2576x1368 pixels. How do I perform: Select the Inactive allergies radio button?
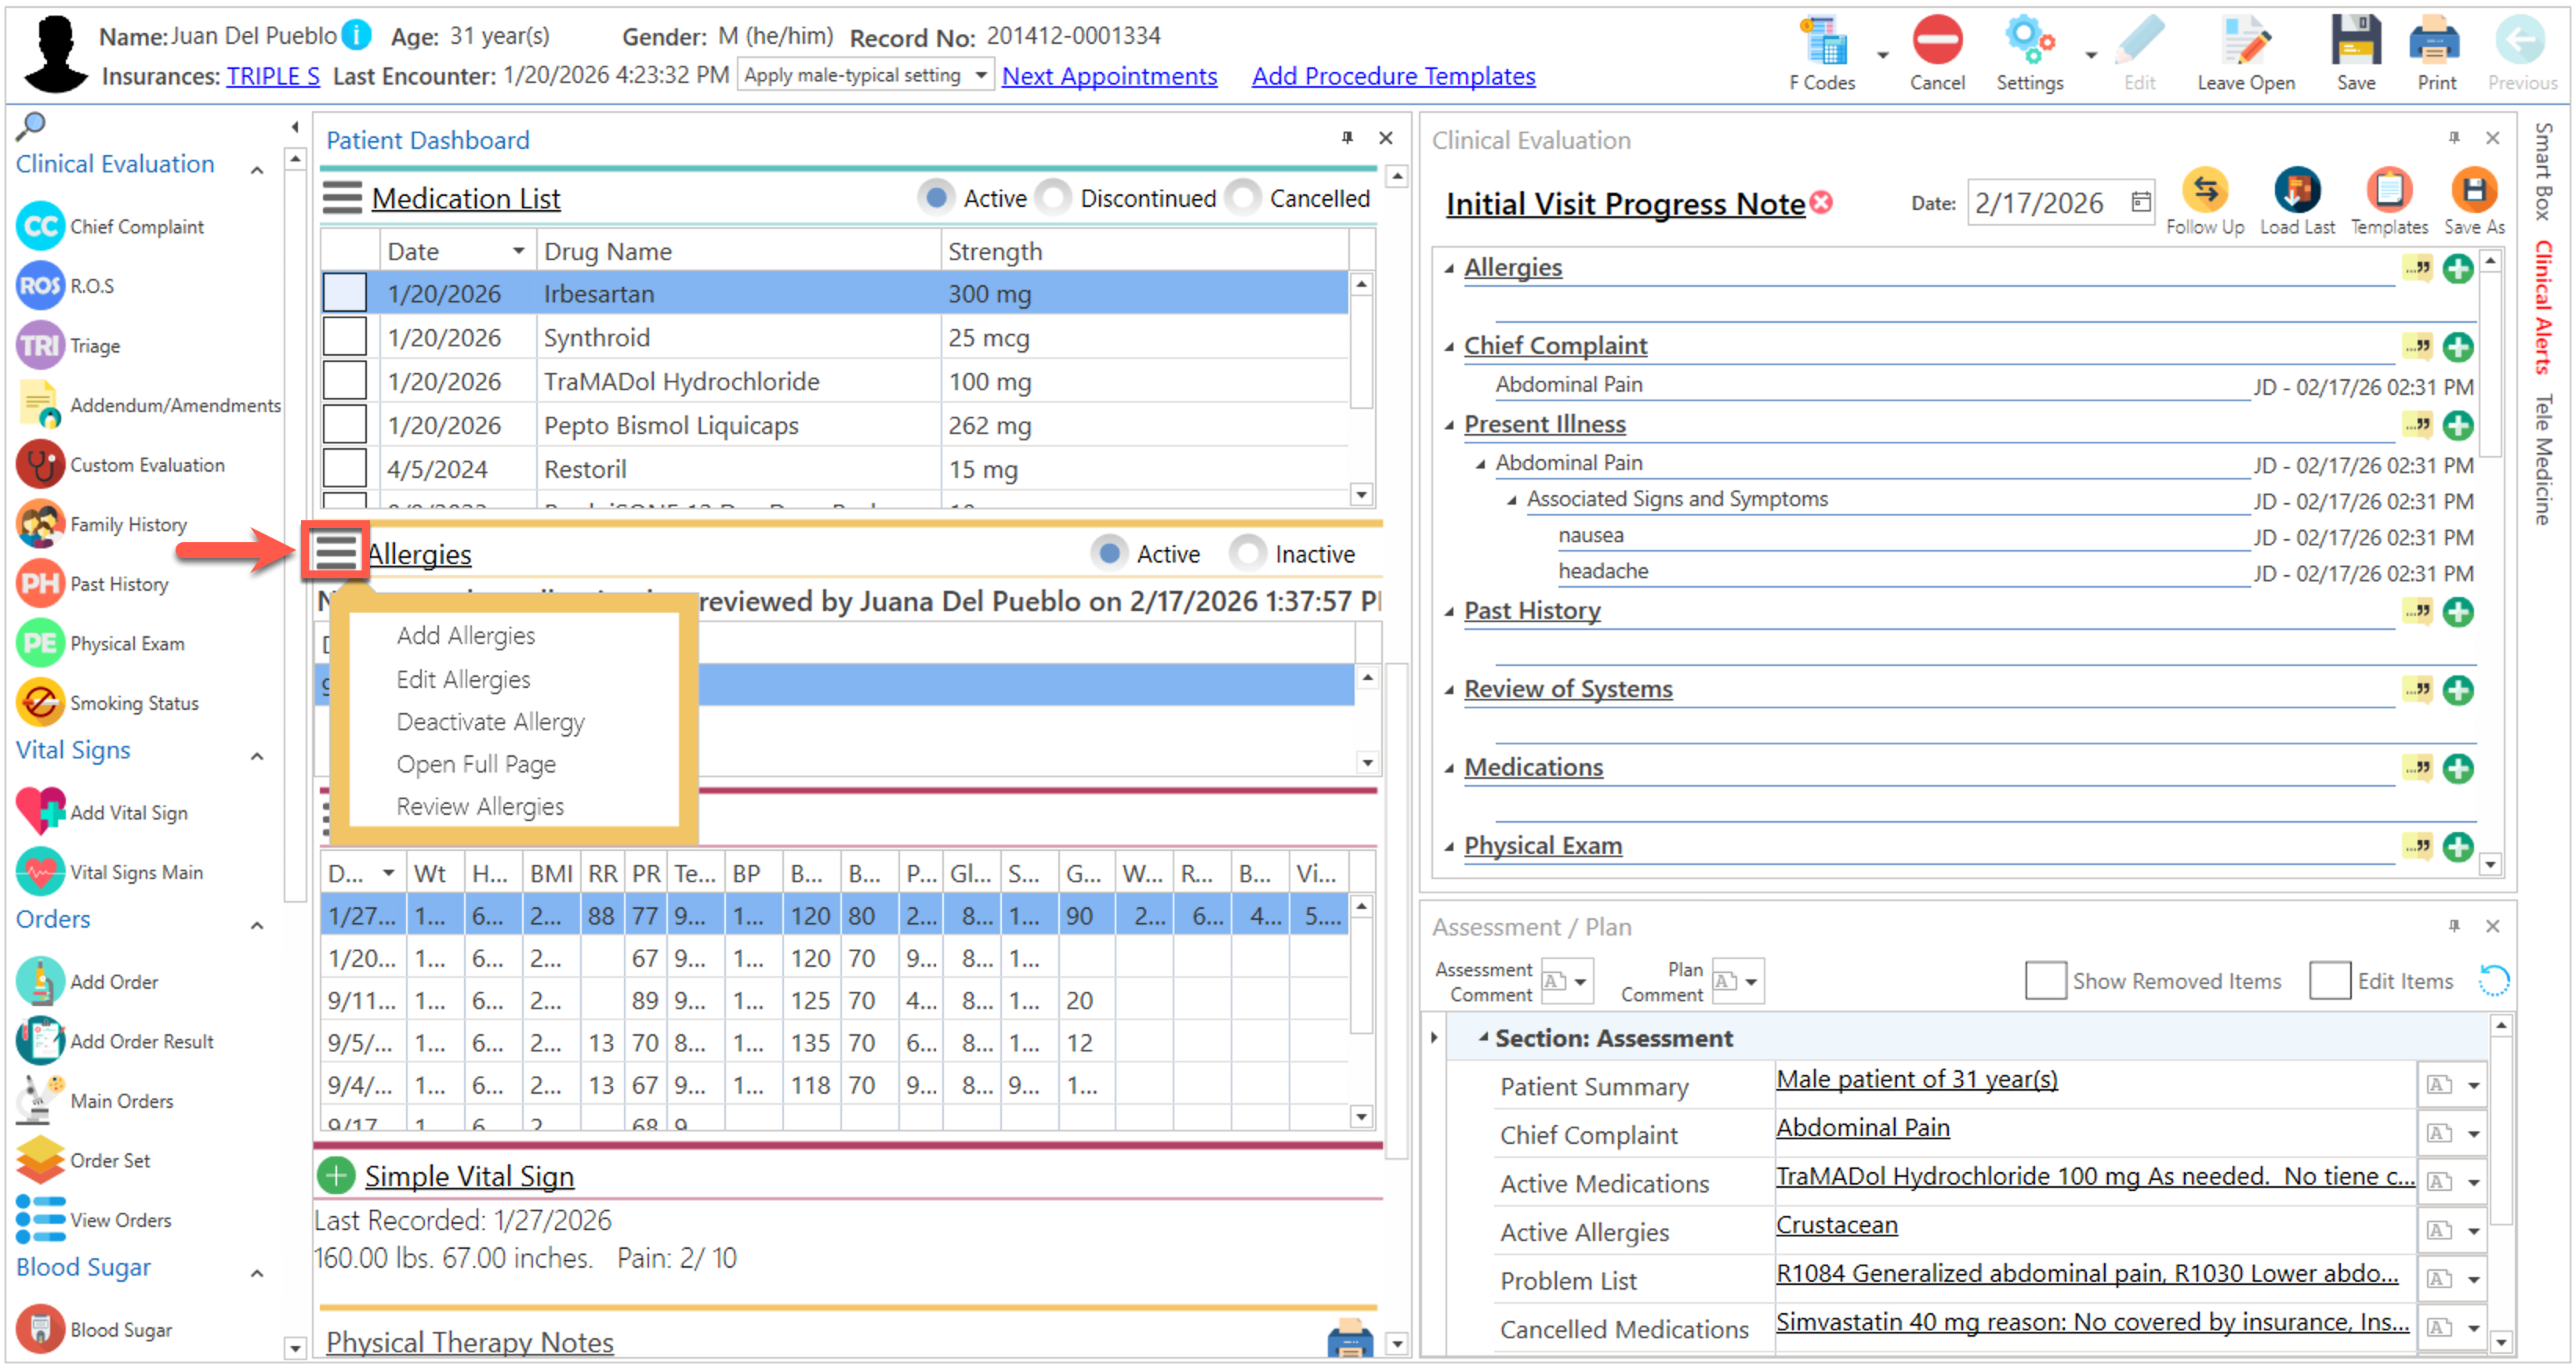pos(1247,554)
